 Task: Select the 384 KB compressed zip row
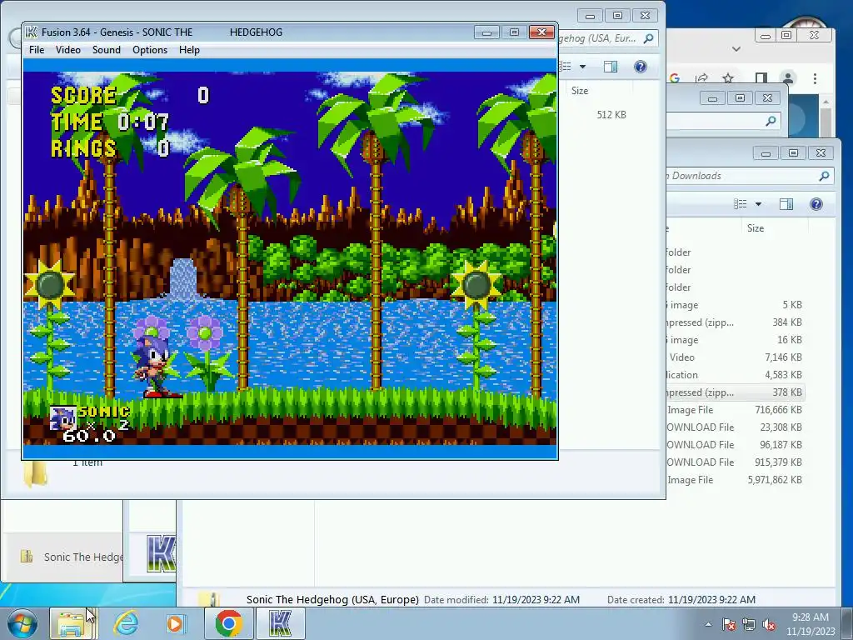pyautogui.click(x=735, y=322)
